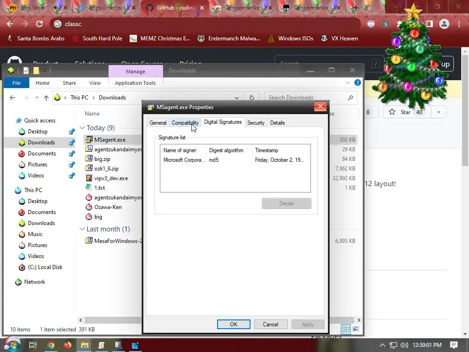Select ozk1_6.zip file
This screenshot has width=469, height=352.
tap(106, 169)
